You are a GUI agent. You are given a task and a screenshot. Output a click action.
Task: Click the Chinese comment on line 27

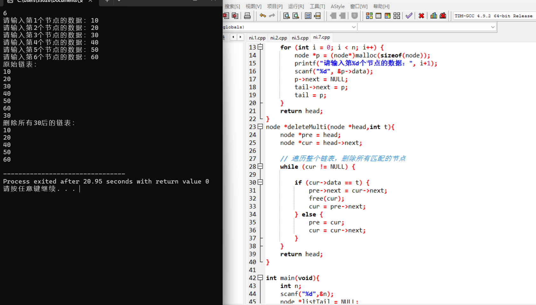coord(343,158)
